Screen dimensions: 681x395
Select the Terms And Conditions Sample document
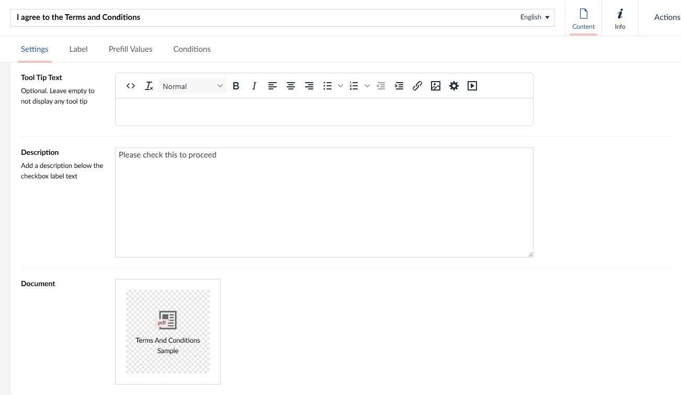(168, 332)
